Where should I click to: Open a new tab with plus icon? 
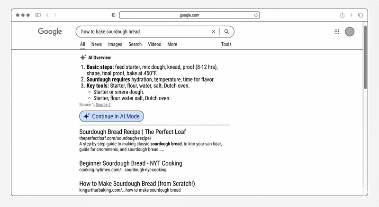351,15
